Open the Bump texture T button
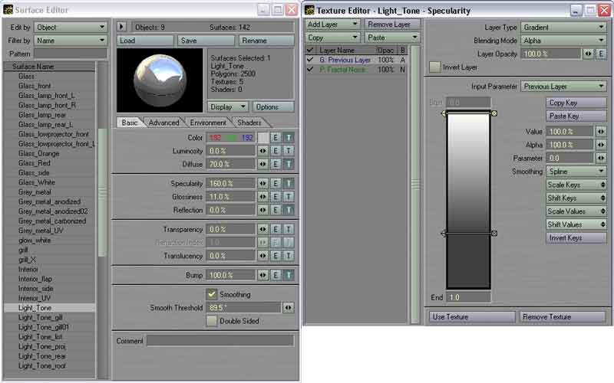Viewport: 614px width, 383px height. (289, 275)
